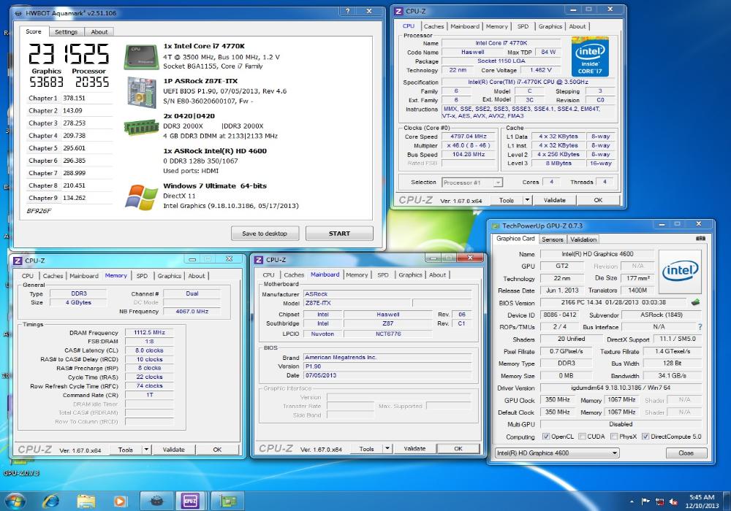Image resolution: width=731 pixels, height=511 pixels.
Task: Switch to About tab in Aquamark
Action: 99,31
